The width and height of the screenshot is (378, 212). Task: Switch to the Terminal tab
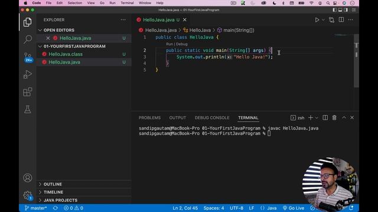[248, 118]
